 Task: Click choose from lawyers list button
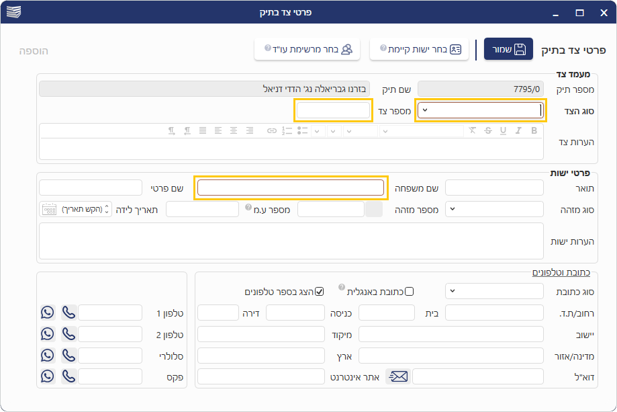pyautogui.click(x=307, y=49)
